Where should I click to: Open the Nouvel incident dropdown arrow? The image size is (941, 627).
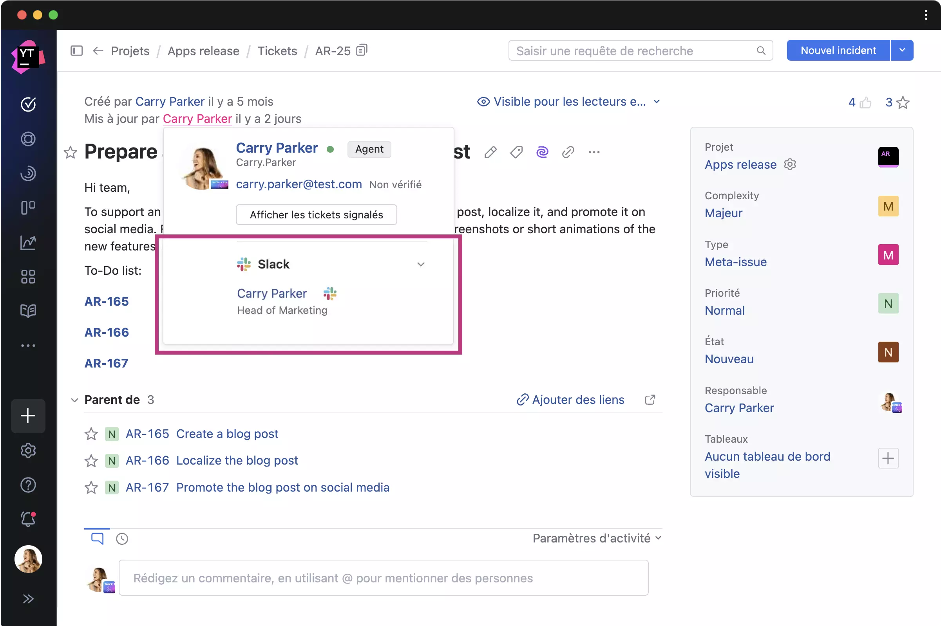pyautogui.click(x=902, y=50)
